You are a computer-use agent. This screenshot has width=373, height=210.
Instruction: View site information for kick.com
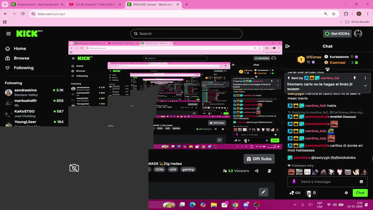[33, 14]
